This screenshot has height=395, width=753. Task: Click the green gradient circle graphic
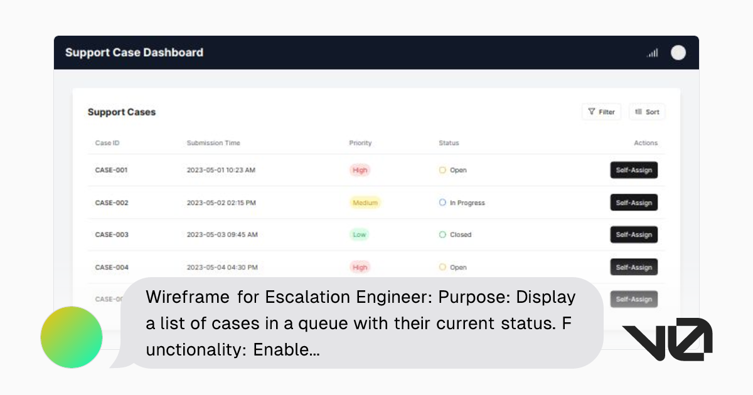pos(71,337)
